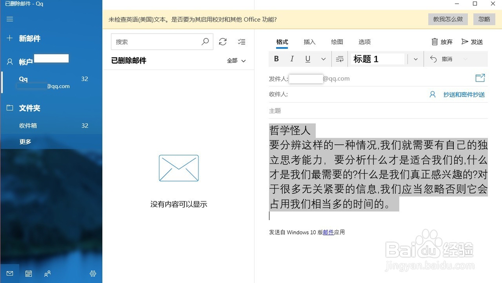Open the People contacts icon

coord(47,273)
